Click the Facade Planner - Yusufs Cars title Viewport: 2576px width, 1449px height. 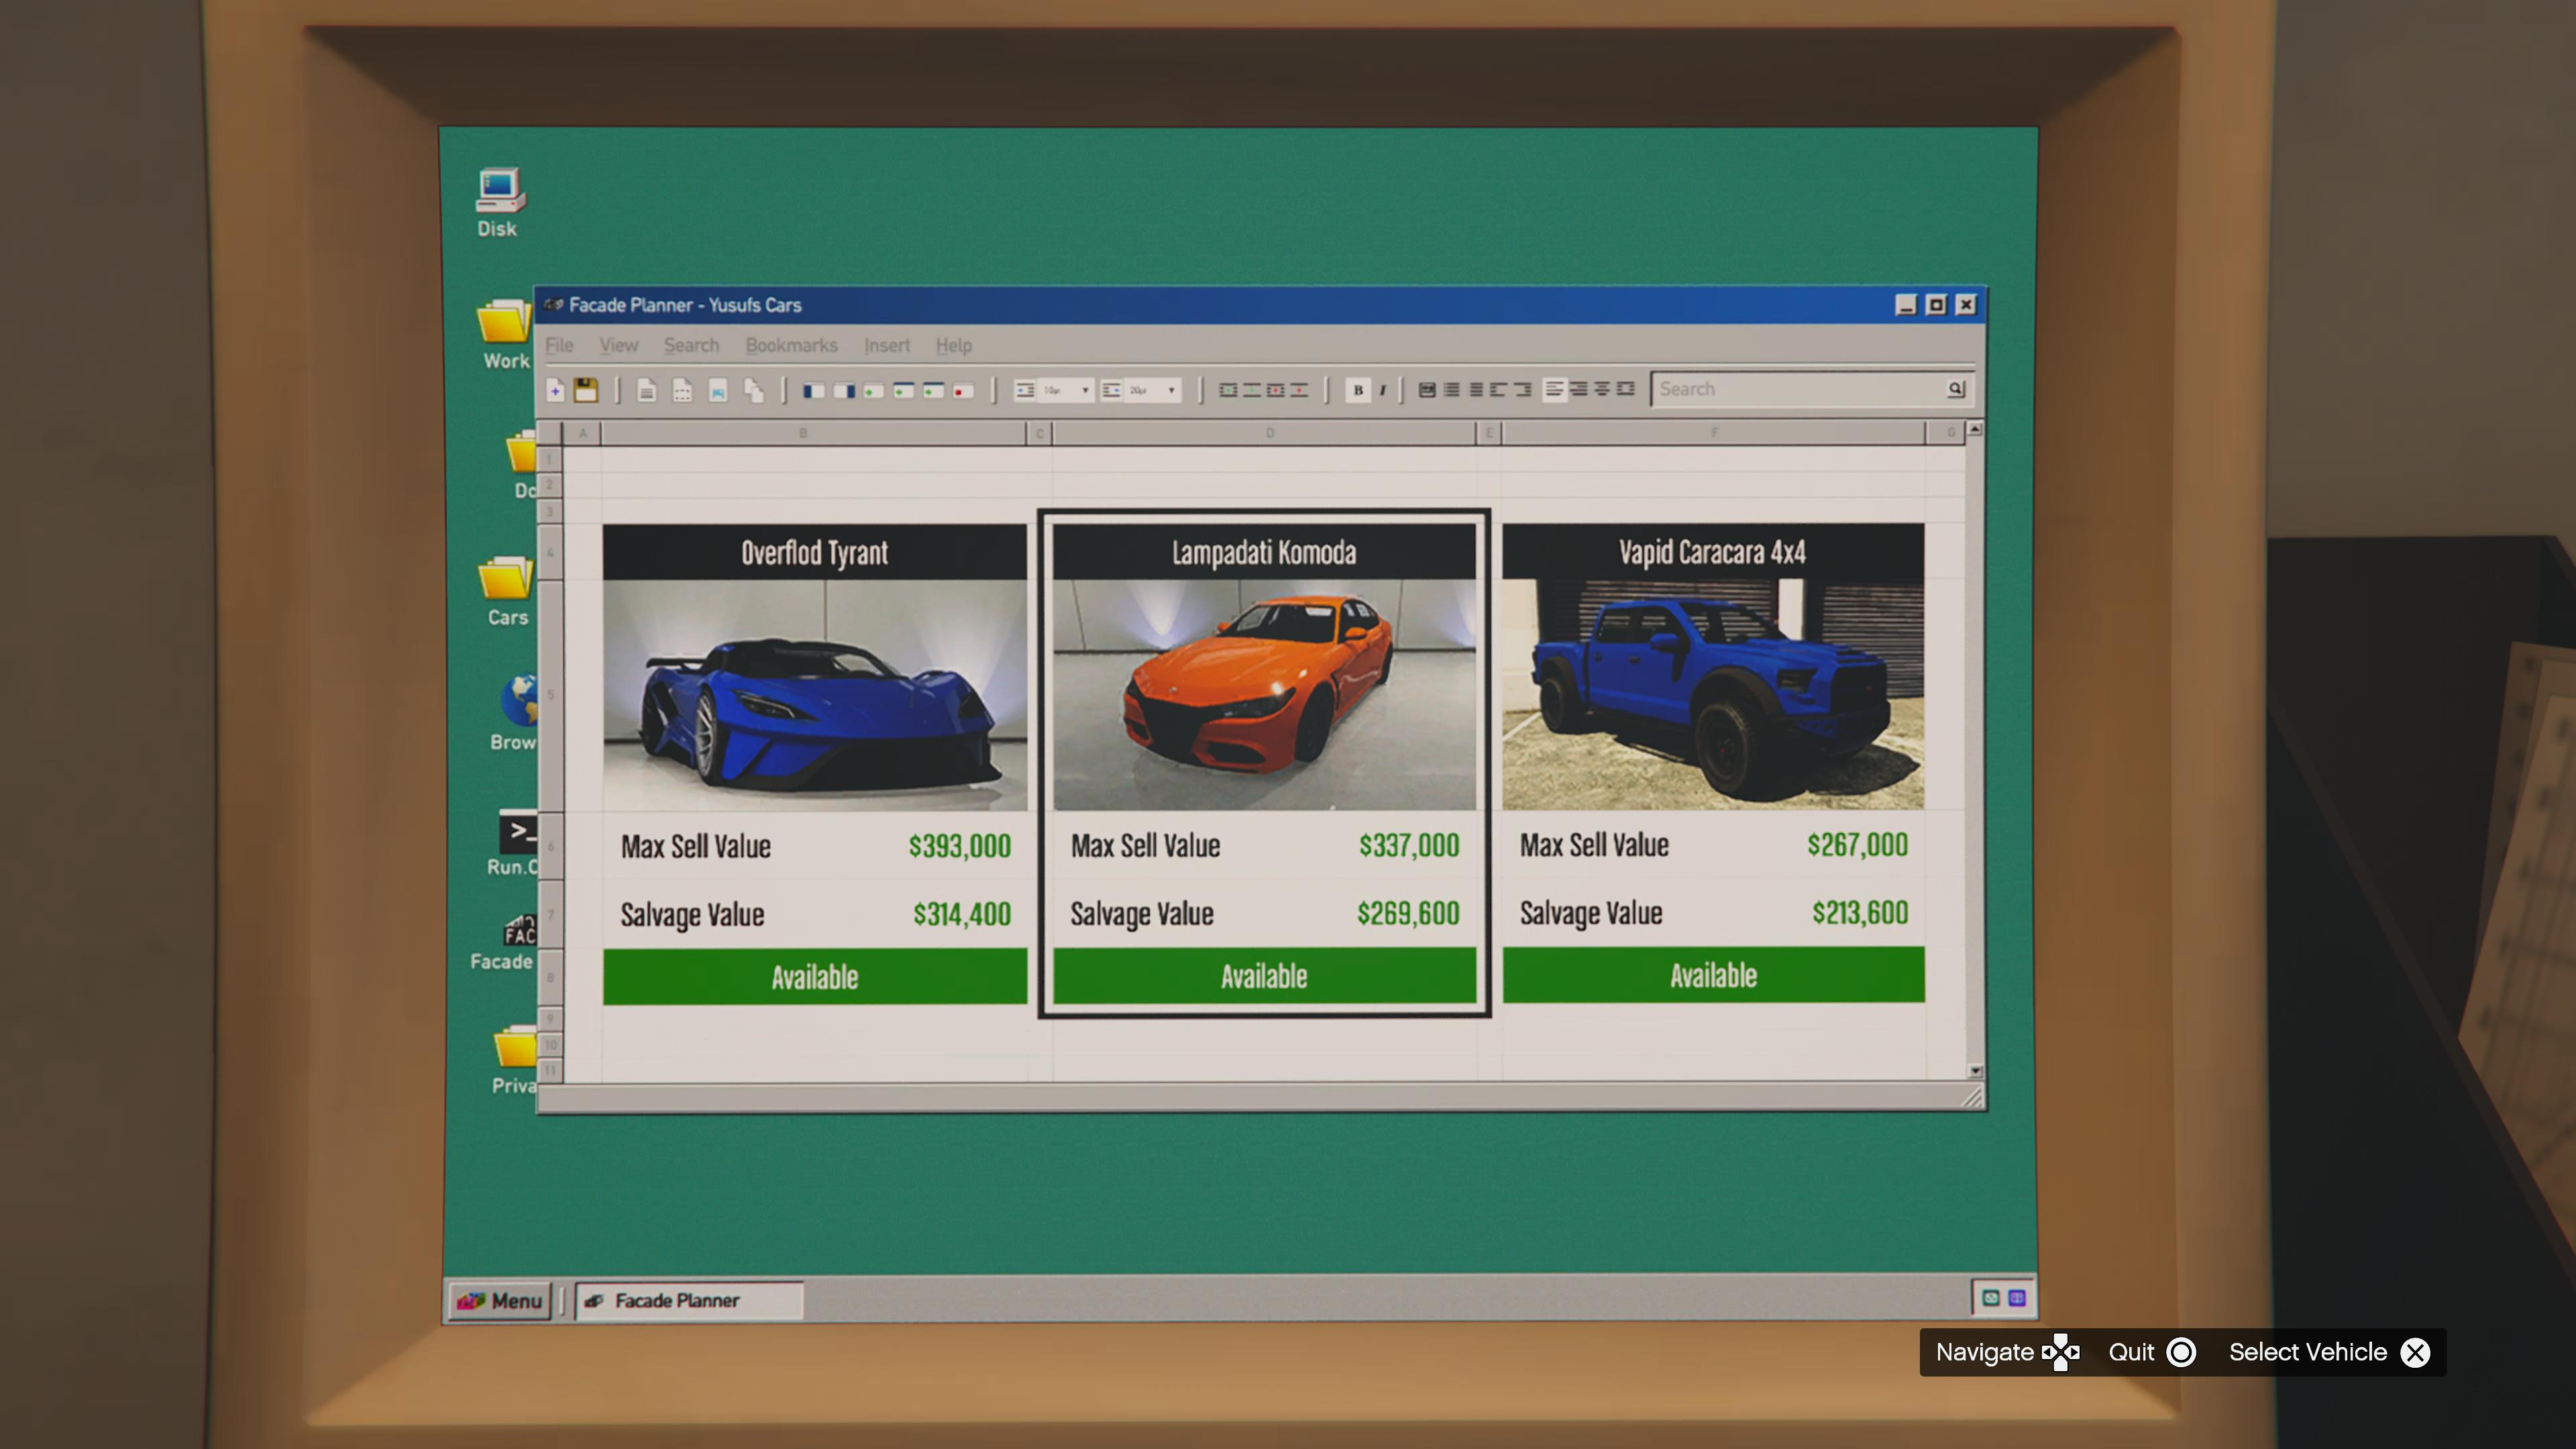pos(685,305)
